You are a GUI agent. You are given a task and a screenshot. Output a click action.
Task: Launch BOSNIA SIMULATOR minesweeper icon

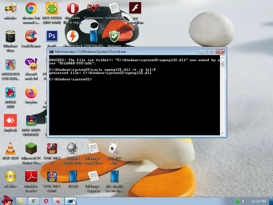point(72,148)
